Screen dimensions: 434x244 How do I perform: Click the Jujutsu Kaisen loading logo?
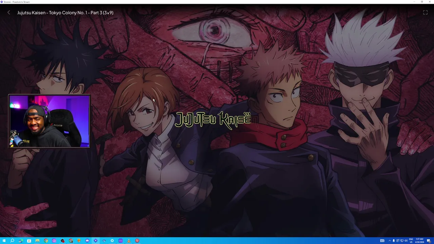213,120
